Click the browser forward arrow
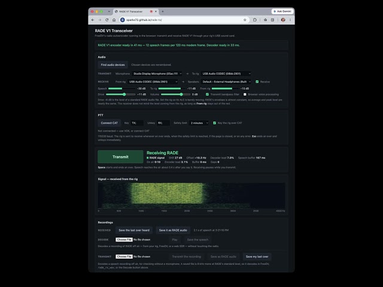Viewport: 383px width, 287px height. pos(100,20)
